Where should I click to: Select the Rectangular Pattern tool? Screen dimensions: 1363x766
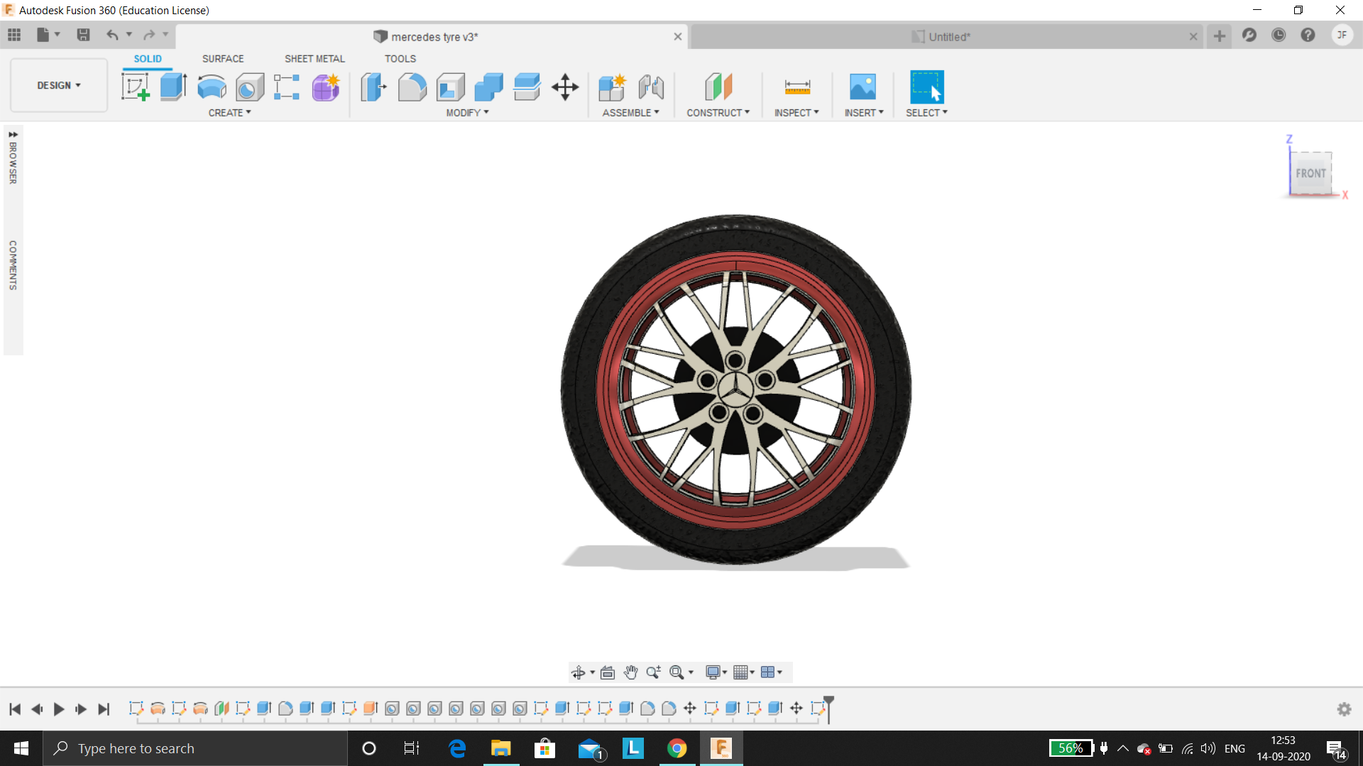tap(287, 87)
